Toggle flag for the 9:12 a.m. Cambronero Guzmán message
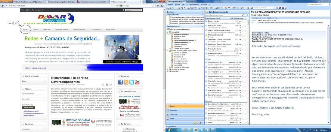Screen dimensions: 331x132 tap(246, 40)
